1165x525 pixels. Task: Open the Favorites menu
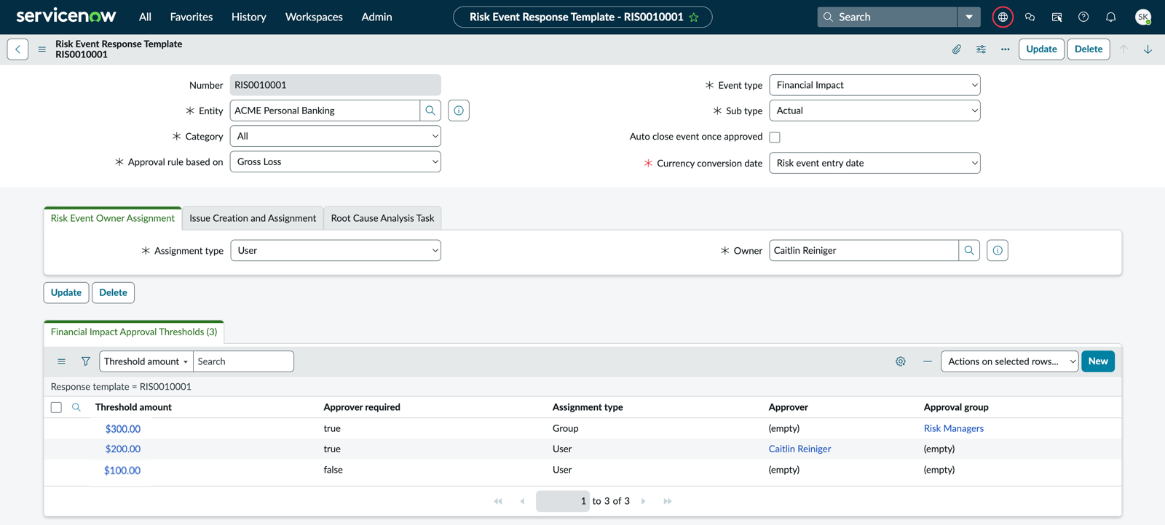coord(191,17)
